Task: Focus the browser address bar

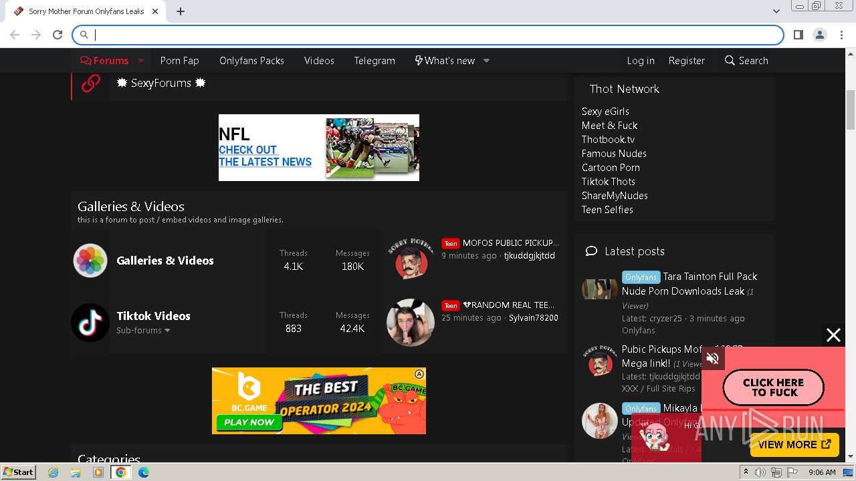Action: click(428, 35)
